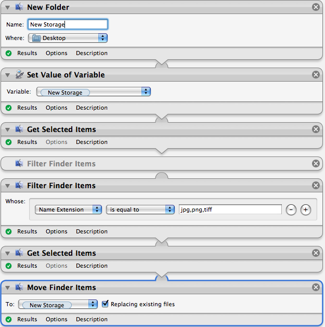This screenshot has width=325, height=327.
Task: Click green status check in Move Finder Items
Action: (8, 319)
